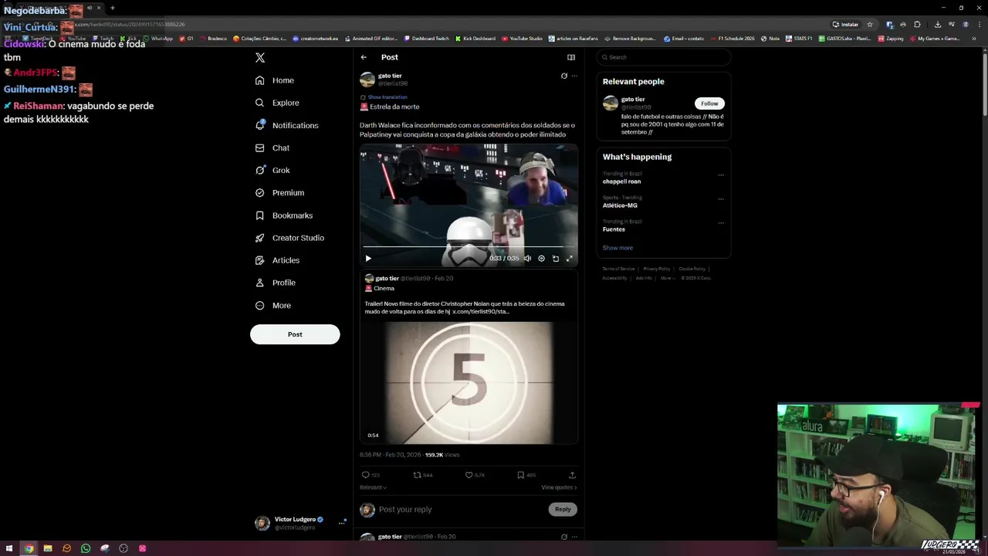Toggle picture-in-picture for the video
Viewport: 988px width, 556px height.
click(x=556, y=259)
